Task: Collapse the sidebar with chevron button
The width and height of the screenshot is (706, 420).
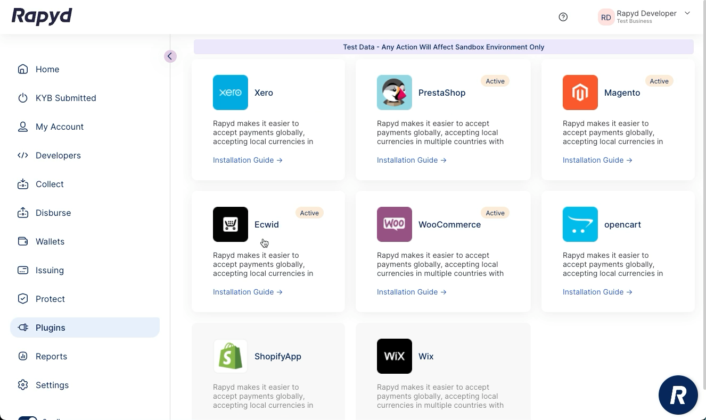Action: click(x=170, y=56)
